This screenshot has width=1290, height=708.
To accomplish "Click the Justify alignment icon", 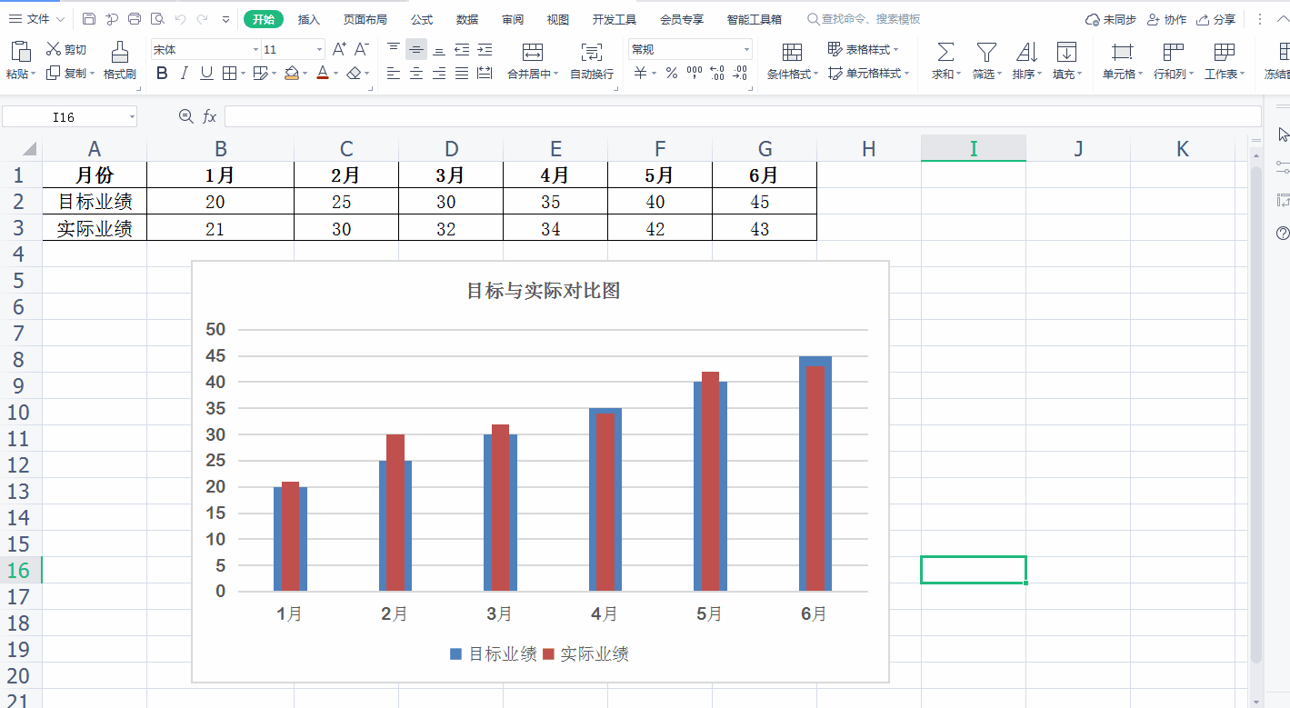I will coord(462,73).
